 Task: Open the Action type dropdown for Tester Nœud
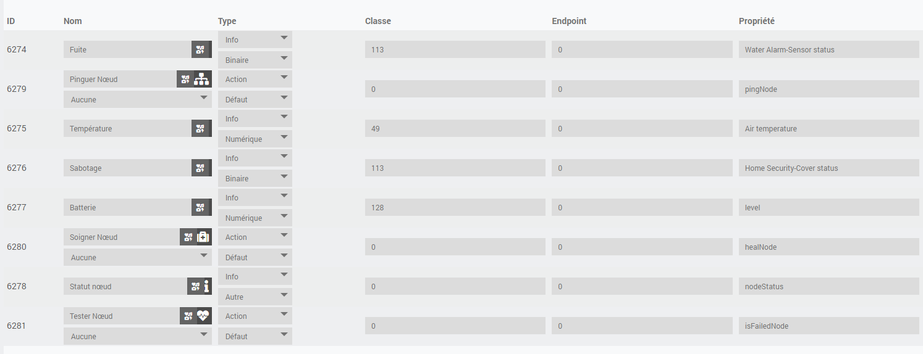(x=255, y=316)
